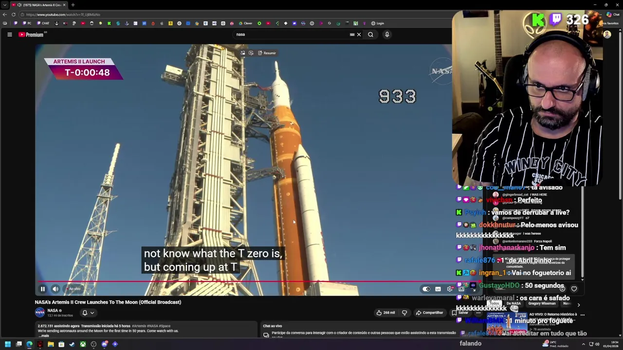Click the #NASA hashtag link
This screenshot has height=350, width=623.
point(152,326)
